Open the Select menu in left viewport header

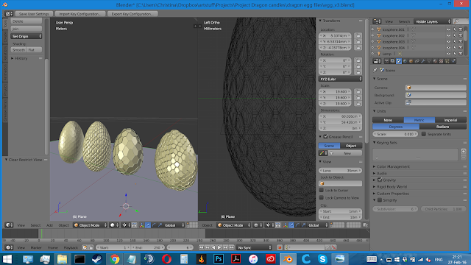[35, 225]
